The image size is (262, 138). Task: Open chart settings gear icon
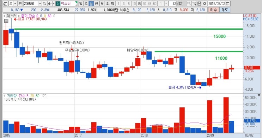[x=205, y=4]
